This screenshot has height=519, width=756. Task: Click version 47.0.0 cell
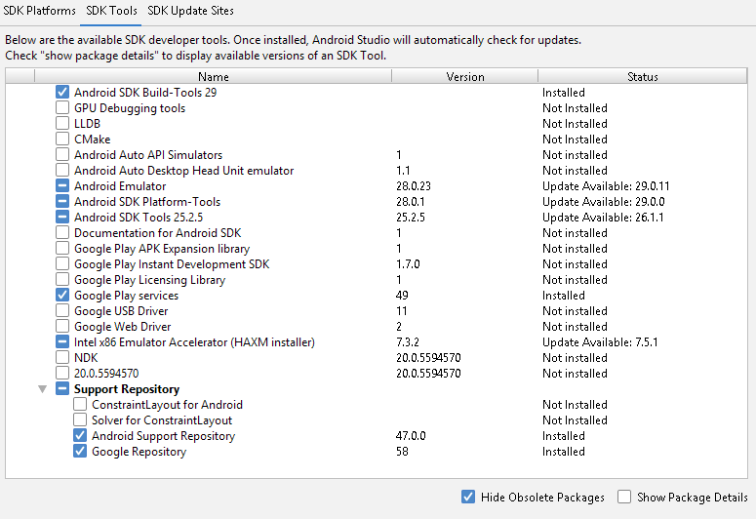pyautogui.click(x=411, y=435)
